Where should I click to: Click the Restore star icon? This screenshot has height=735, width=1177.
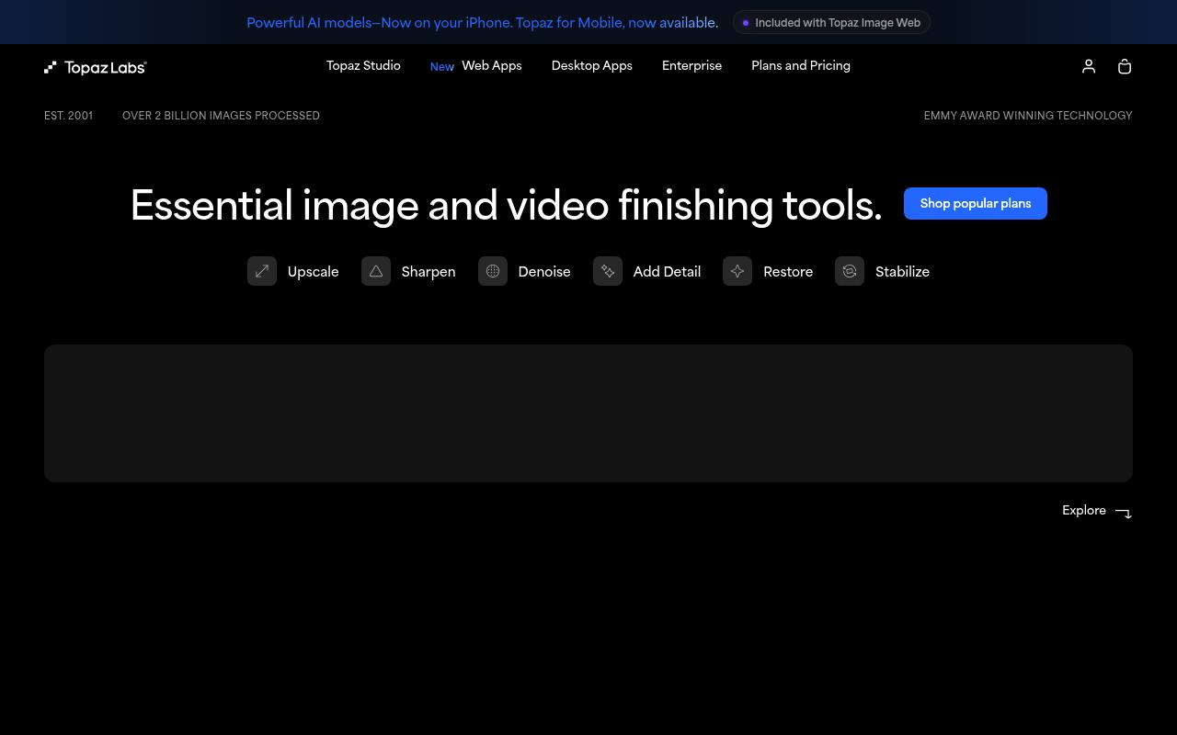pyautogui.click(x=737, y=271)
